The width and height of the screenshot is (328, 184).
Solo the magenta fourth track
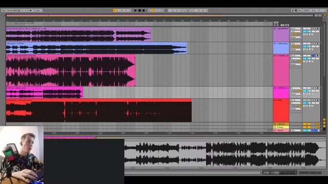pyautogui.click(x=313, y=88)
